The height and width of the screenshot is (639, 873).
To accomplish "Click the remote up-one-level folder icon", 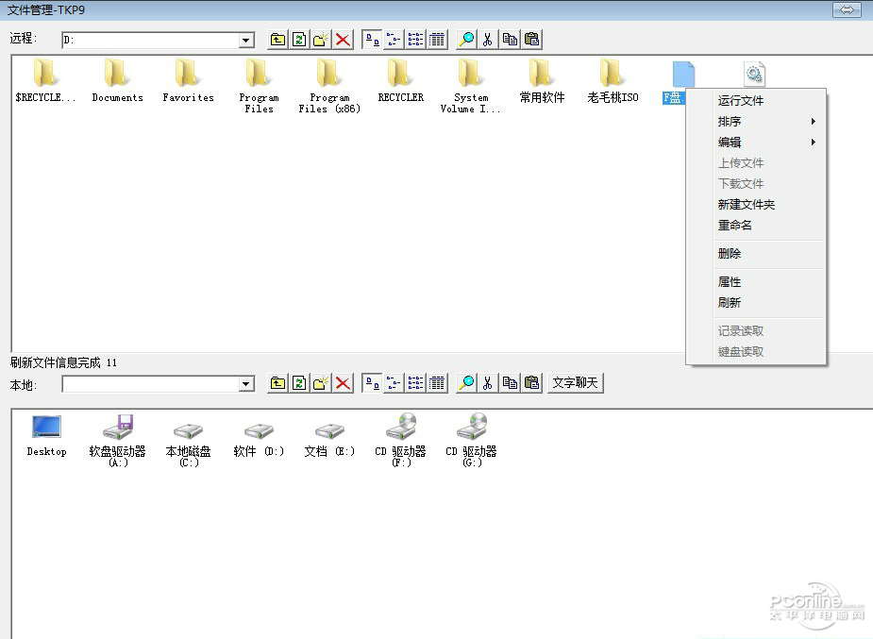I will pyautogui.click(x=277, y=40).
